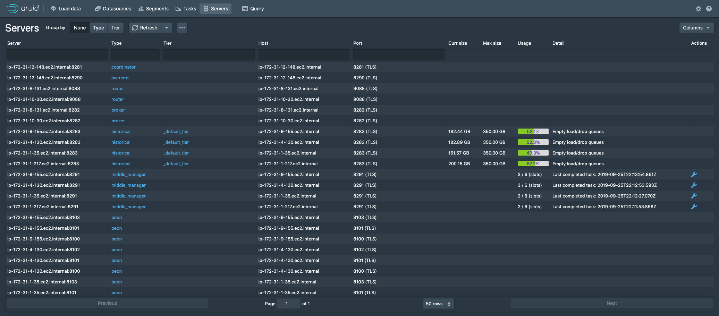The height and width of the screenshot is (316, 719).
Task: Click middle_manager link for ip-172-31-1-35
Action: click(x=128, y=196)
